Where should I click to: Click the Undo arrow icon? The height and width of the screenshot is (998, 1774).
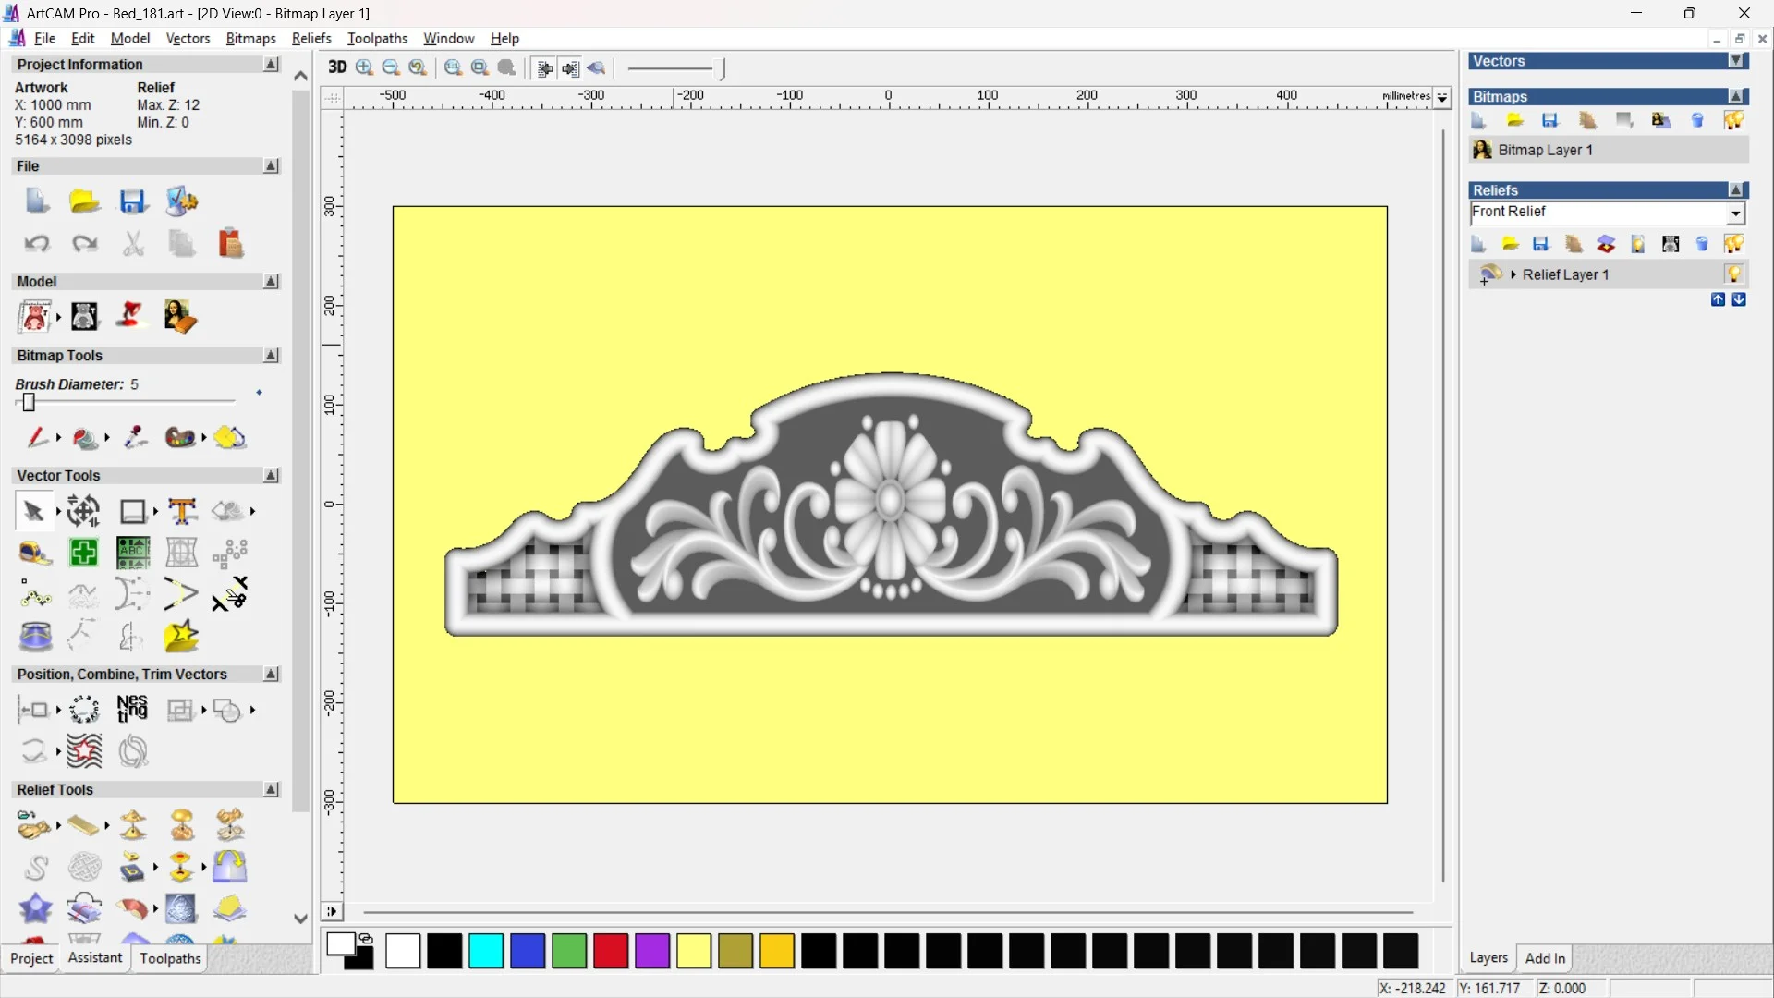coord(36,244)
